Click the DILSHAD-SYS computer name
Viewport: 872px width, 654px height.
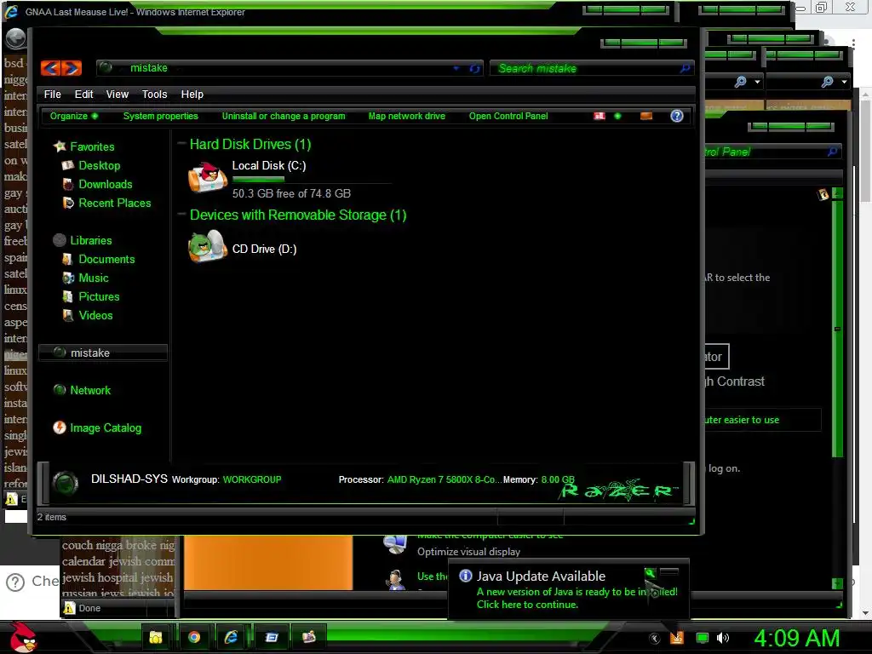pos(129,479)
